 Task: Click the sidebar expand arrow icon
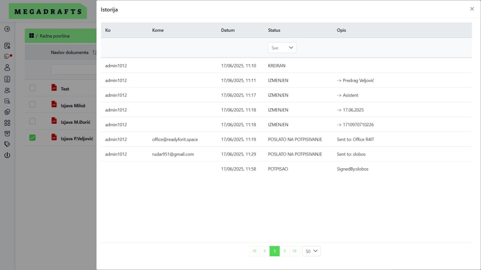click(x=7, y=29)
